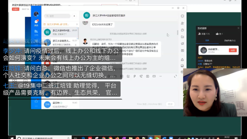Open the 浙江大学商务大 conversation
247x139 pixels.
[60, 42]
